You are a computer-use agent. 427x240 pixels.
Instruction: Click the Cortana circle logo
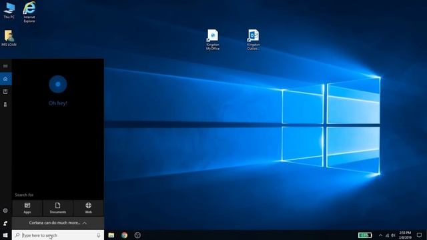58,84
